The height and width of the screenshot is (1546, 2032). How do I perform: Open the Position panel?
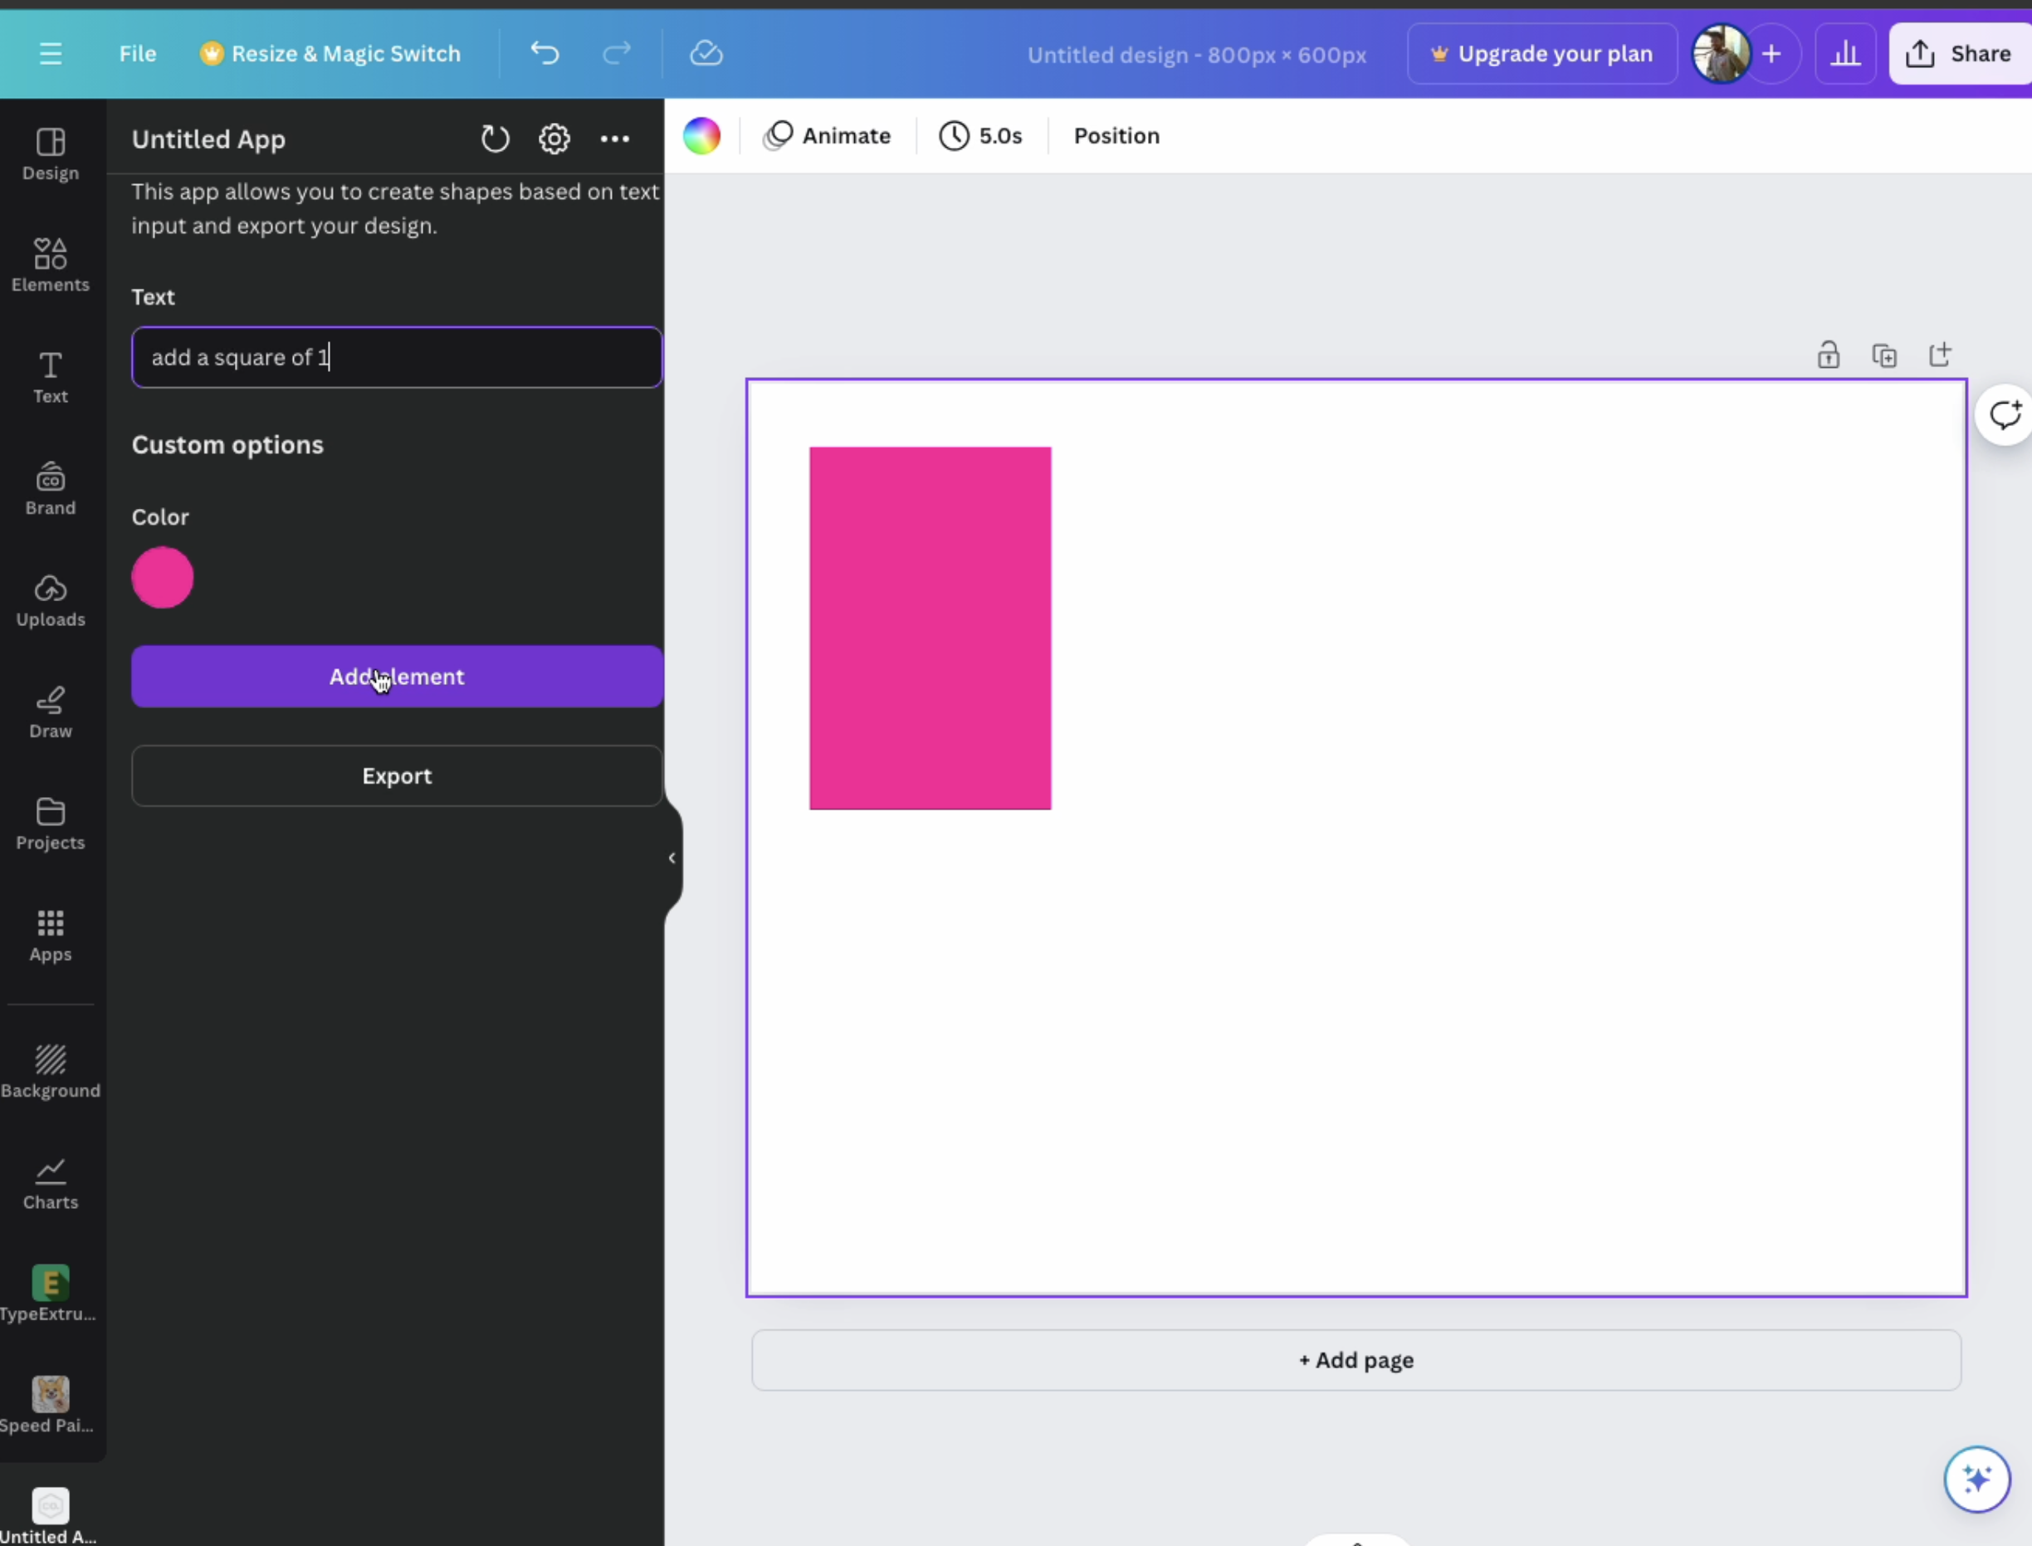[x=1116, y=135]
